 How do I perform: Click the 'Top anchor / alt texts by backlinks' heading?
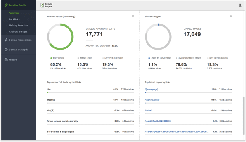64,82
